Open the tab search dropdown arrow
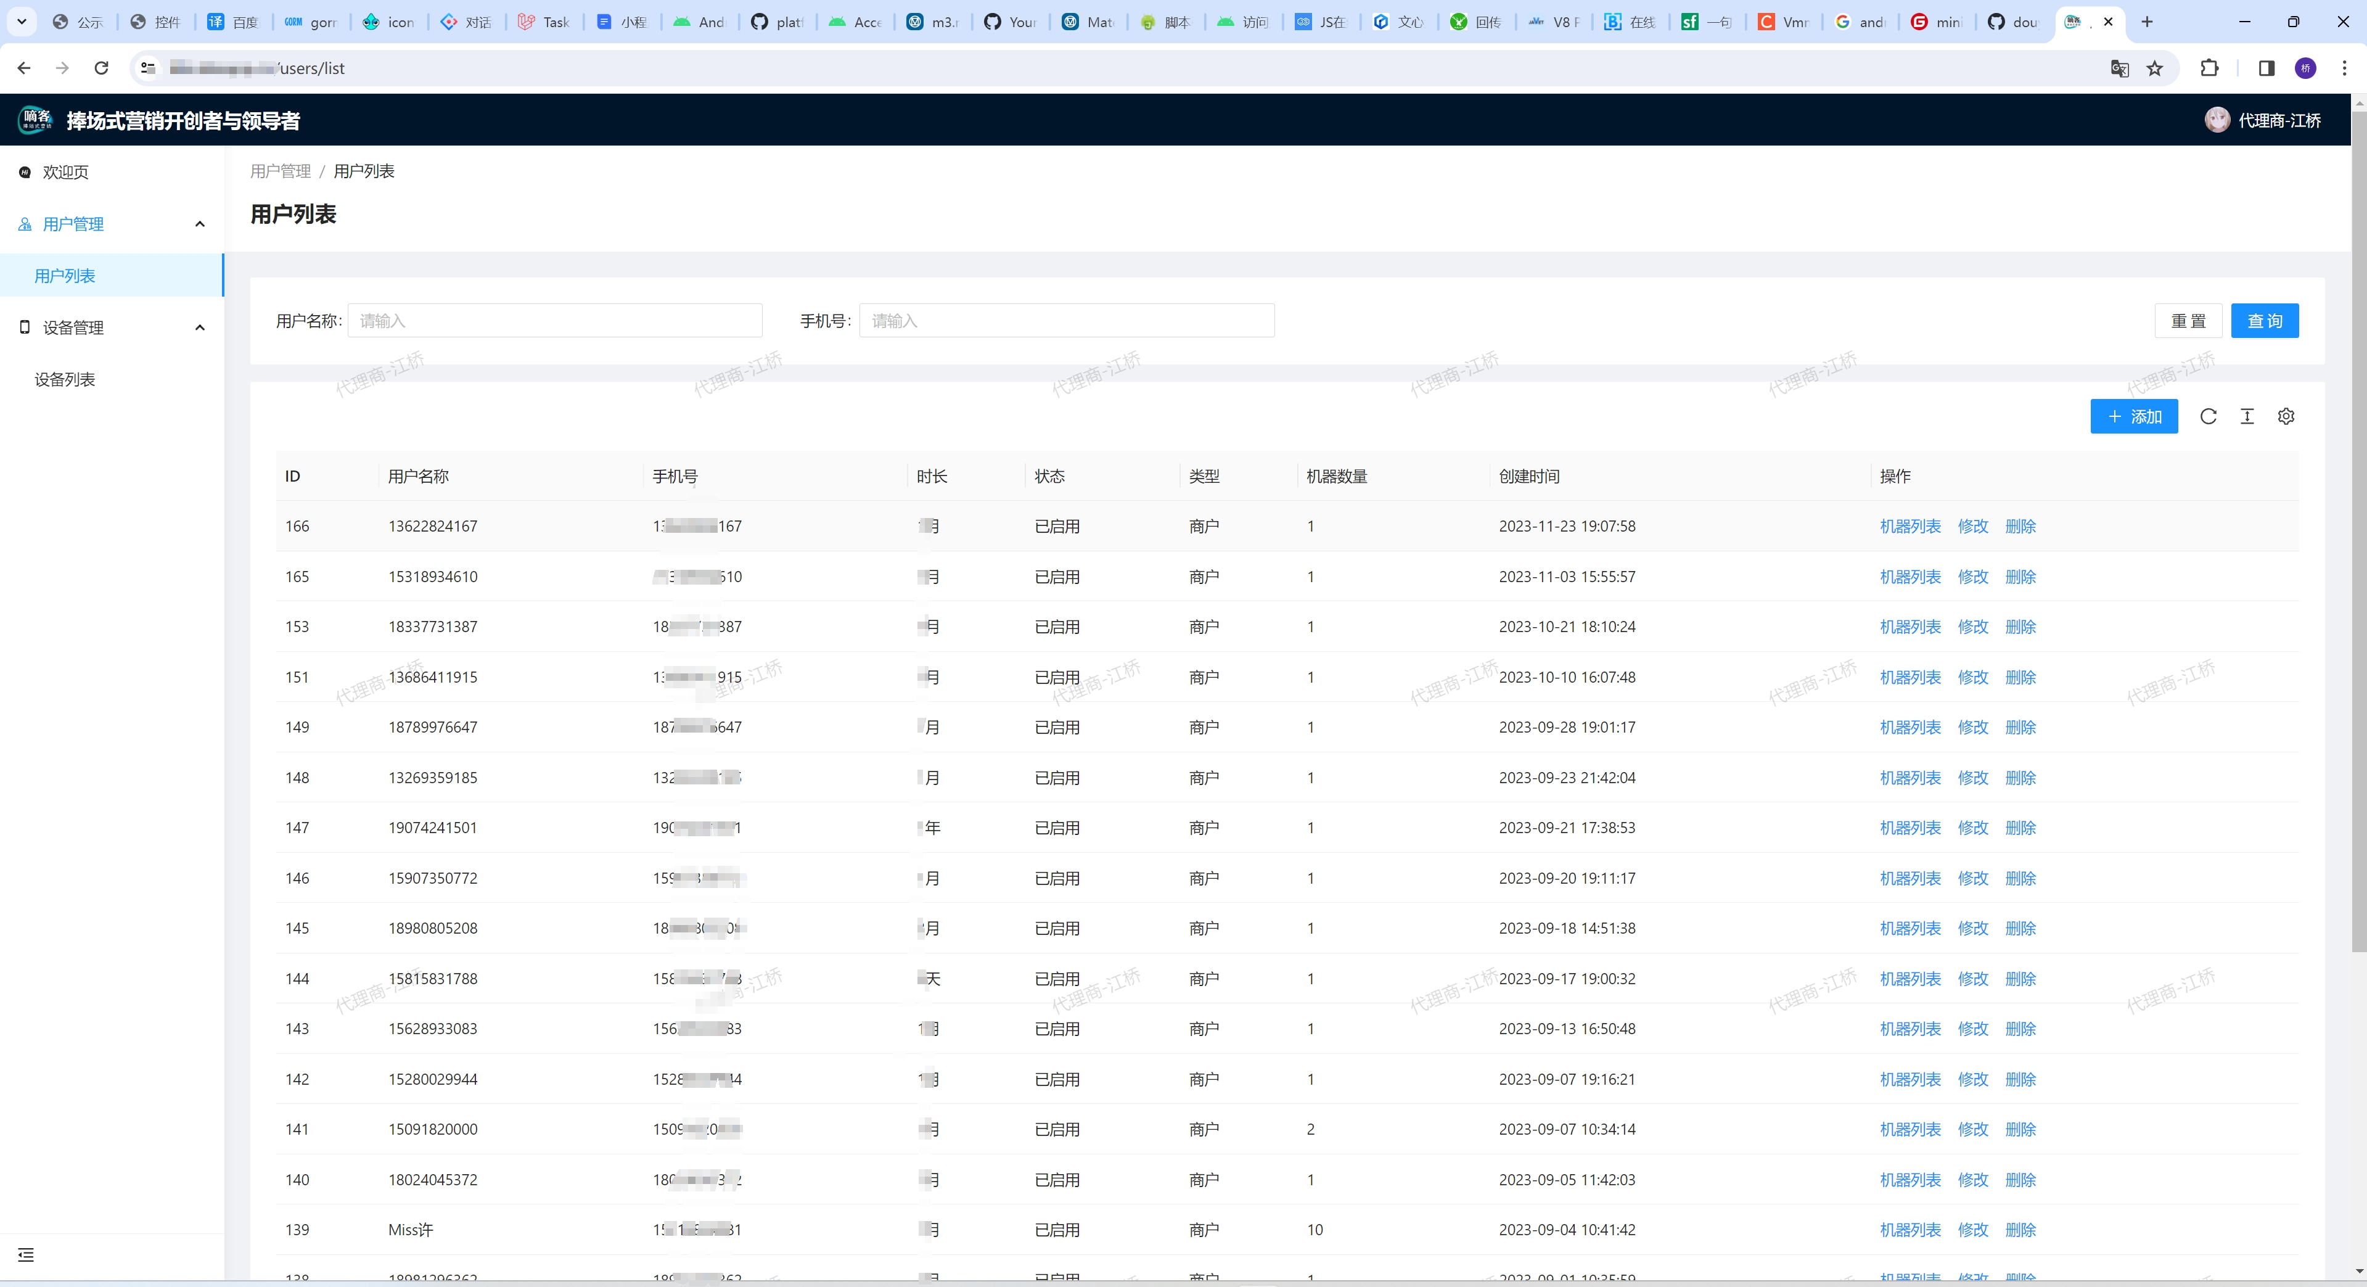Screen dimensions: 2367x1287 click(x=21, y=21)
